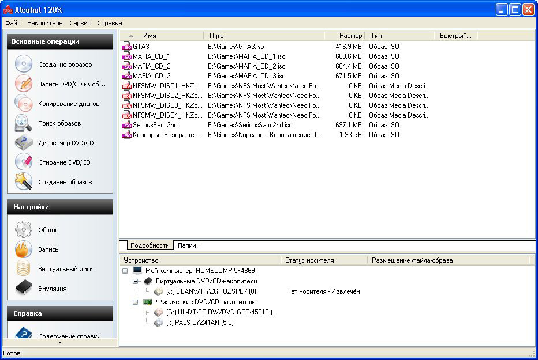Open Виртуальный диск settings link
This screenshot has width=538, height=360.
(66, 269)
